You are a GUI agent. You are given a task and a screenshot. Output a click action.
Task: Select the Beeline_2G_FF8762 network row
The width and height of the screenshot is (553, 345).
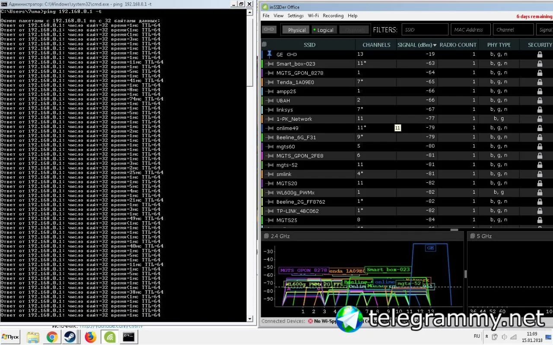(407, 202)
